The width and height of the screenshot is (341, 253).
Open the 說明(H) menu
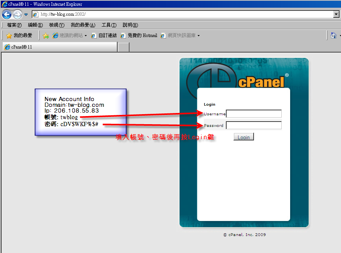(x=130, y=25)
